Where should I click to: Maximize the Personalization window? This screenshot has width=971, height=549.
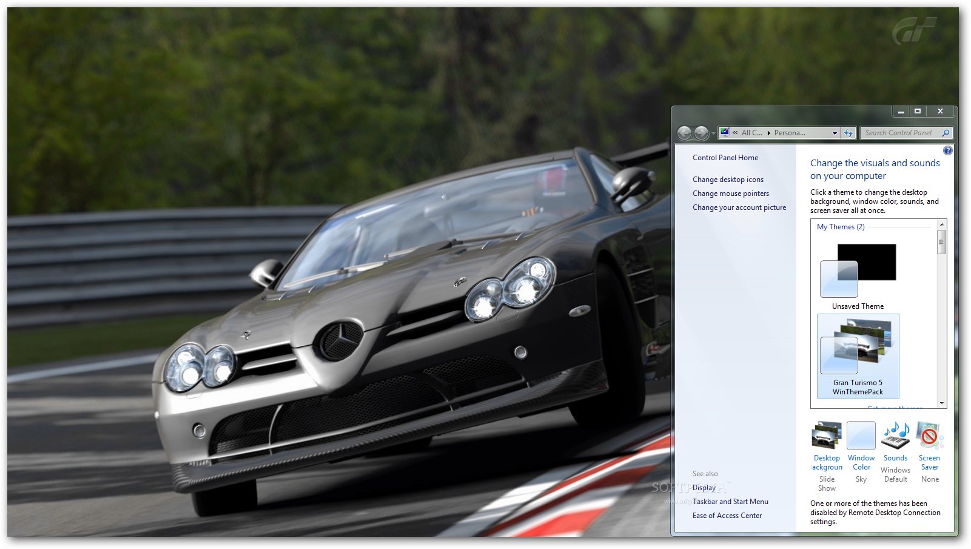(x=918, y=112)
